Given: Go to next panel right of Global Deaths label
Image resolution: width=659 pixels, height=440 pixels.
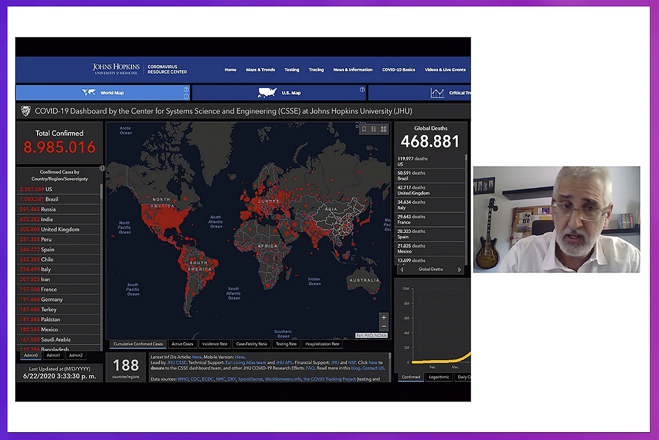Looking at the screenshot, I should click(x=459, y=269).
